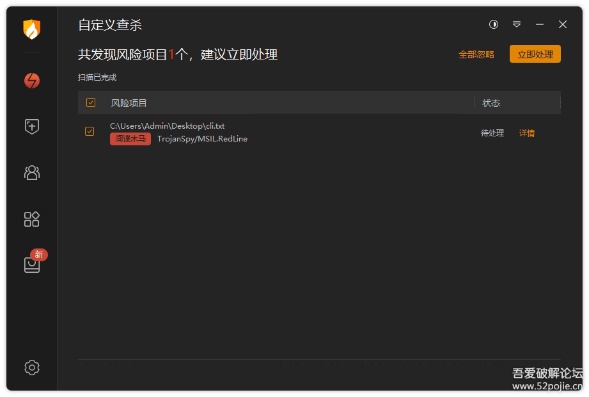Switch theme with half-circle contrast icon
This screenshot has width=589, height=397.
tap(494, 24)
